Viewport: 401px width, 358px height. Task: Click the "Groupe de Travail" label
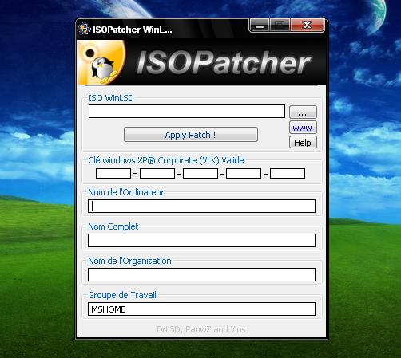point(122,295)
